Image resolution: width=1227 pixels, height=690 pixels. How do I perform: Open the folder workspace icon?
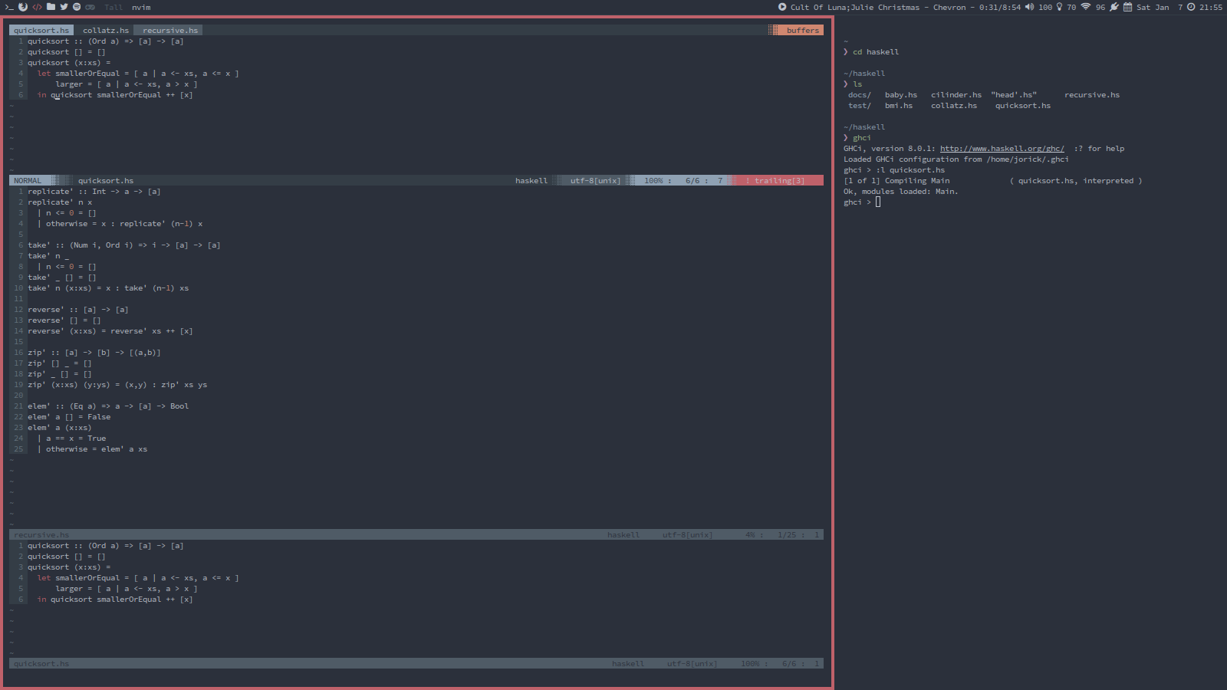point(51,7)
